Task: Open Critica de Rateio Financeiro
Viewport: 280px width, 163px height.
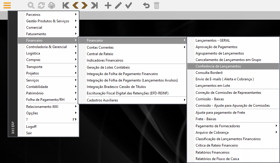Action: [233, 145]
